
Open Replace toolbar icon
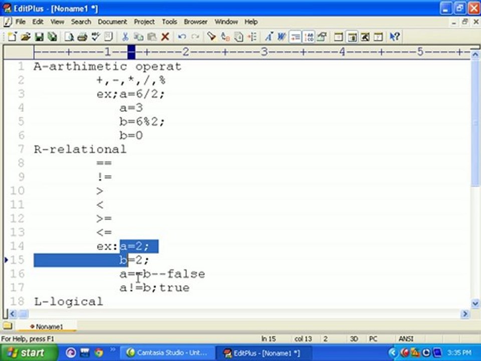click(225, 37)
